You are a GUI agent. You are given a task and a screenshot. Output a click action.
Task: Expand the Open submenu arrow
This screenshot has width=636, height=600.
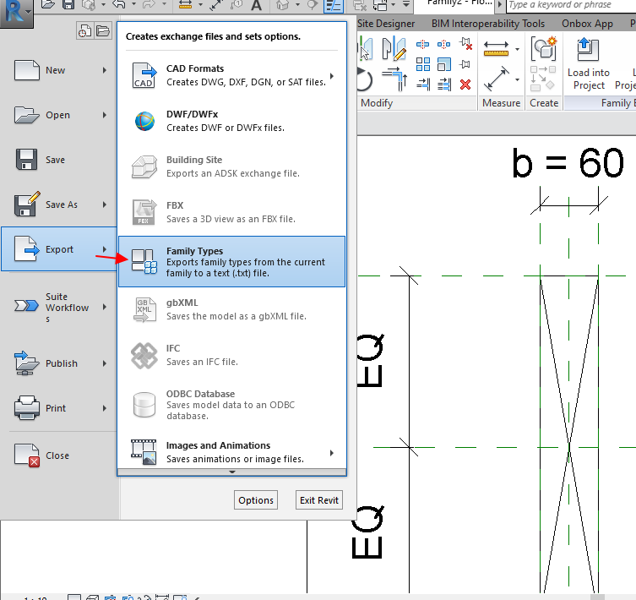tap(105, 115)
